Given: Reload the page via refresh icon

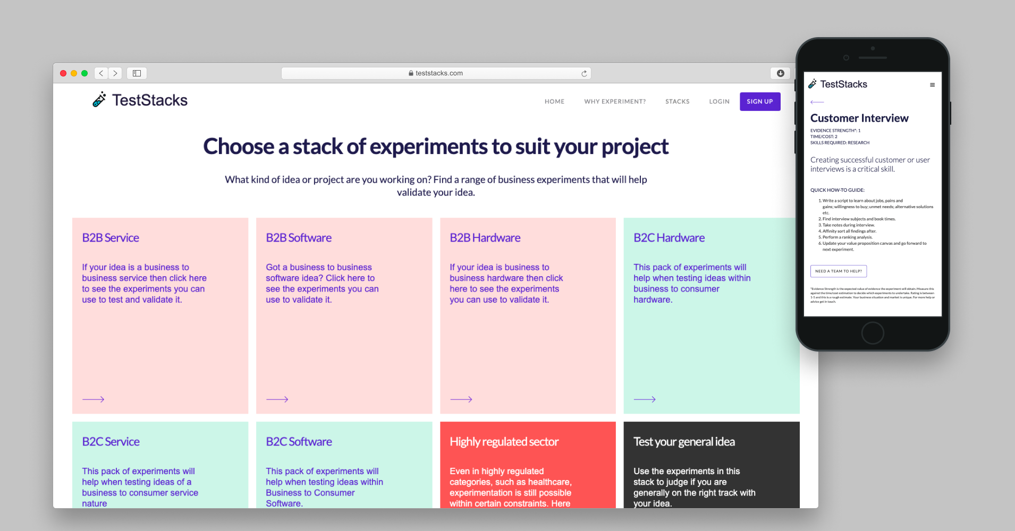Looking at the screenshot, I should (x=584, y=73).
